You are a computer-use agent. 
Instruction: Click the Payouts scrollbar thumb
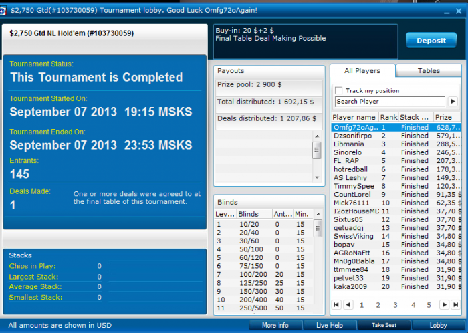317,150
